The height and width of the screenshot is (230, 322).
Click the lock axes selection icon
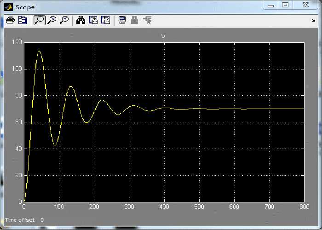pos(134,20)
